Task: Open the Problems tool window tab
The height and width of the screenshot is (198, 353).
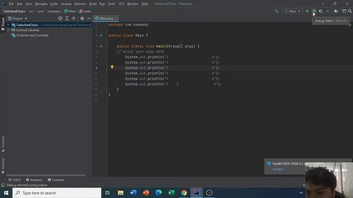Action: (x=34, y=180)
